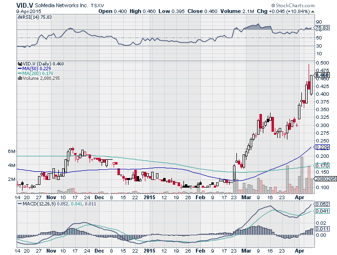The width and height of the screenshot is (337, 255).
Task: Click the 90 level on RSI axis
Action: coord(319,22)
